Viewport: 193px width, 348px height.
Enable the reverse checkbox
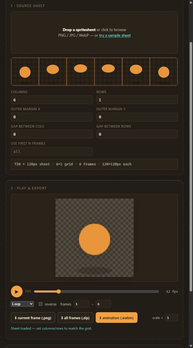tap(40, 304)
